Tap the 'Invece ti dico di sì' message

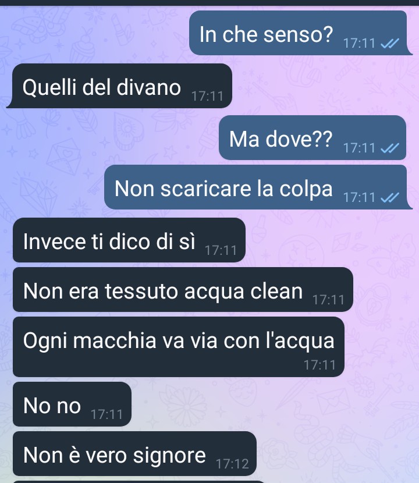click(x=129, y=240)
